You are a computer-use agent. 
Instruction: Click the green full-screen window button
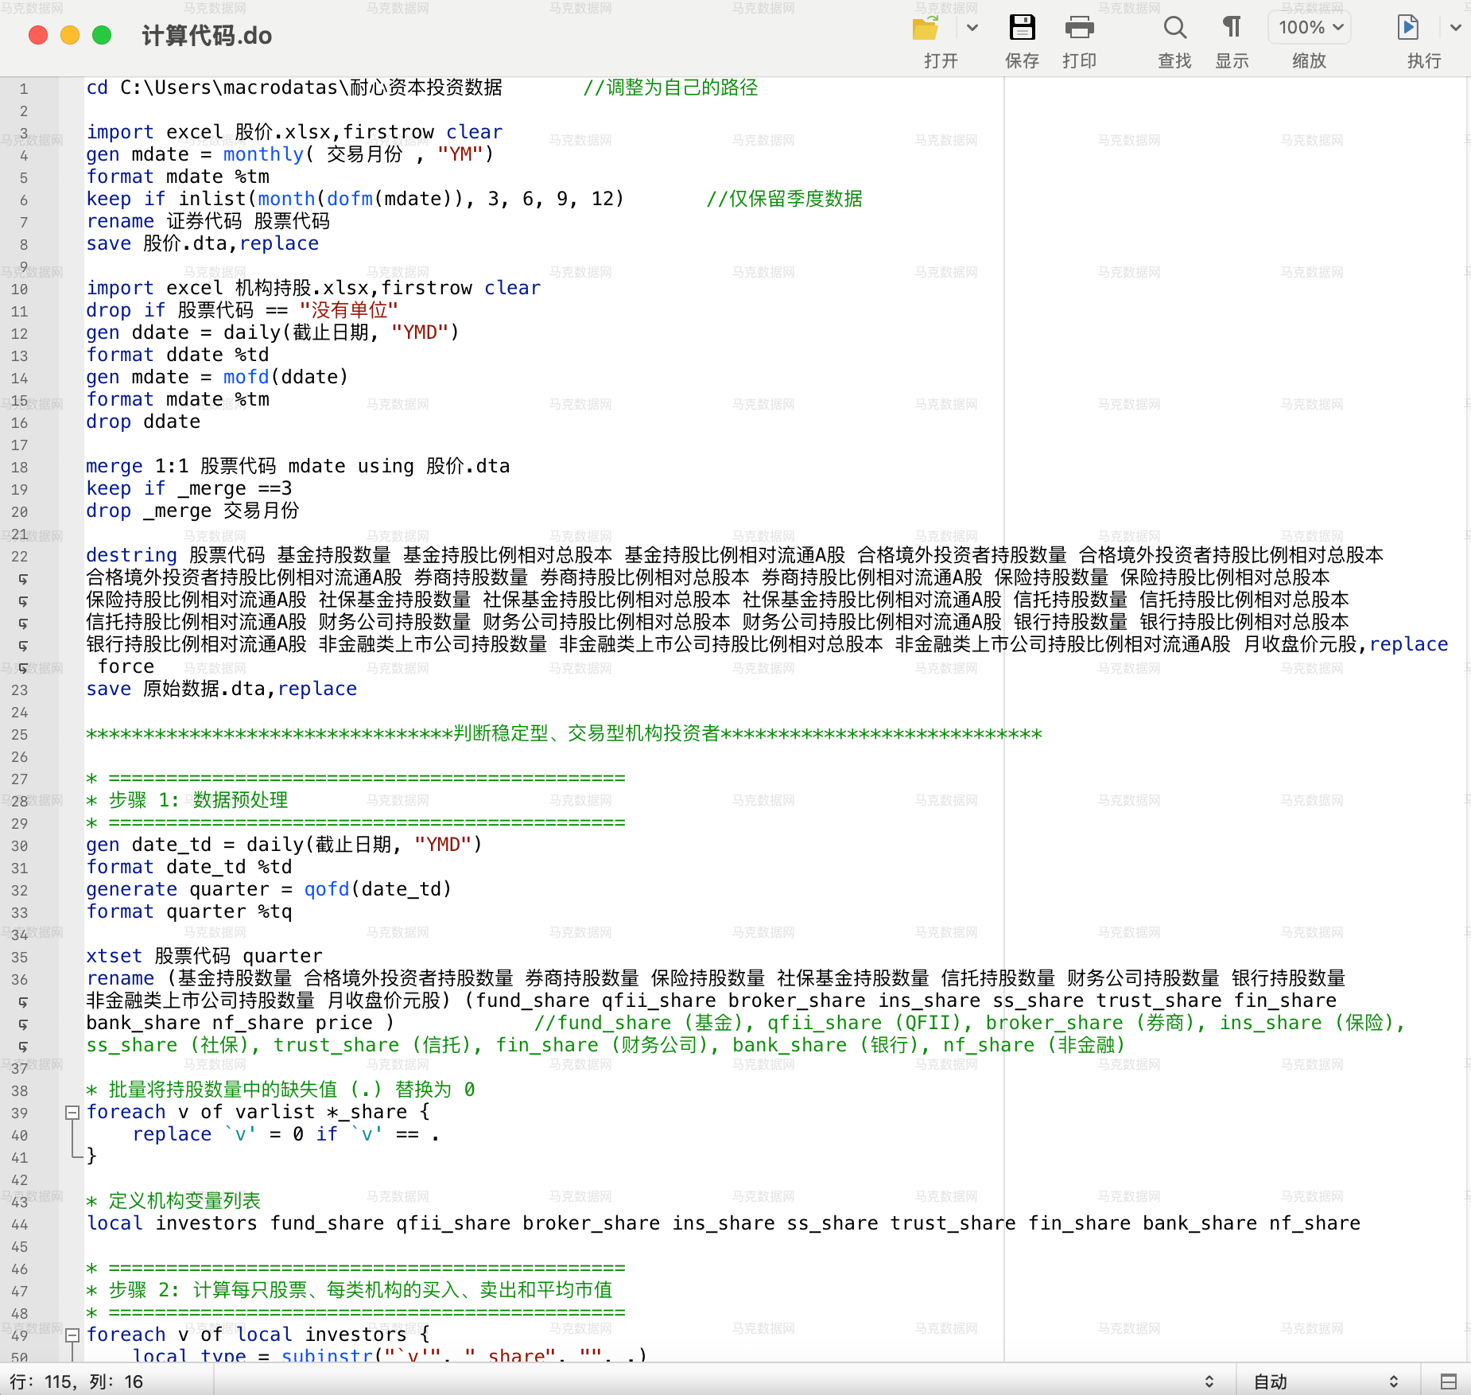pyautogui.click(x=102, y=36)
